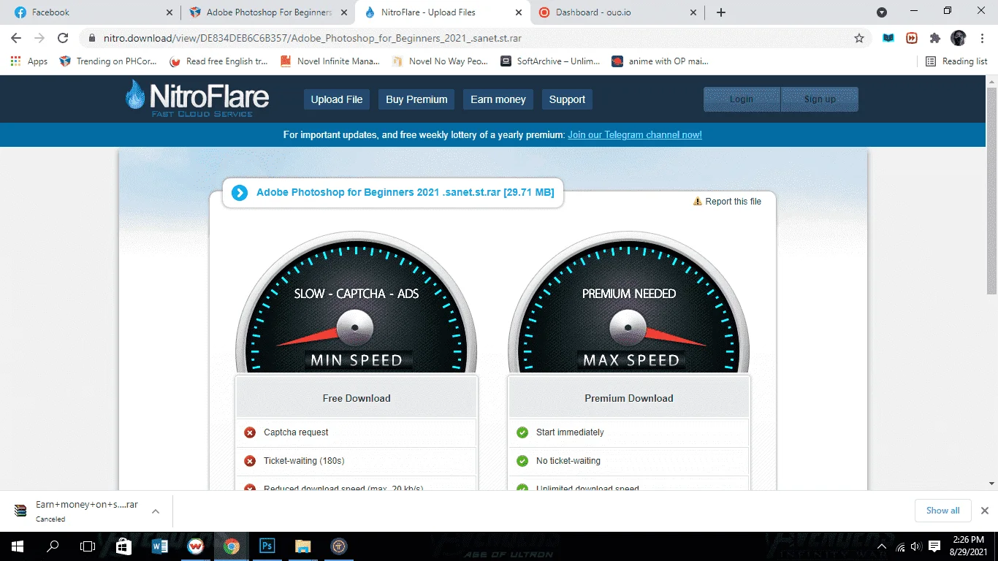Click Report this file
This screenshot has height=561, width=998.
tap(727, 202)
